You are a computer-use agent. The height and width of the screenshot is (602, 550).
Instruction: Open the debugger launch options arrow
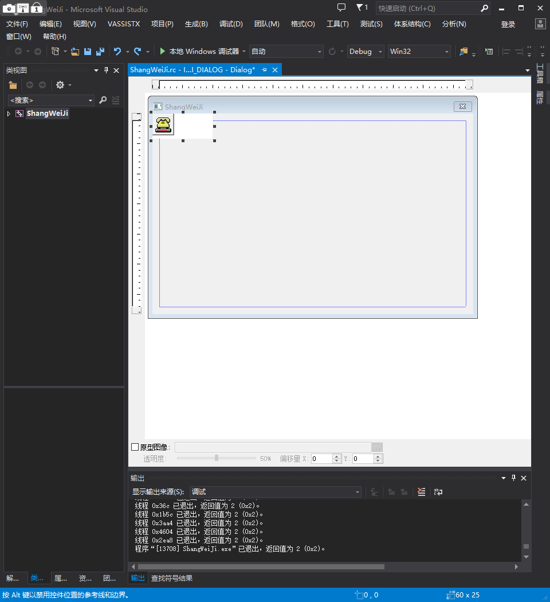coord(244,52)
